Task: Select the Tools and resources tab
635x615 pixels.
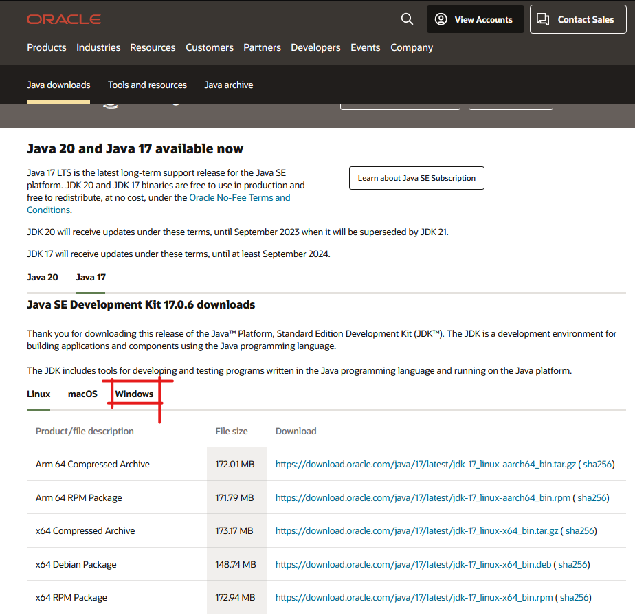Action: [147, 85]
